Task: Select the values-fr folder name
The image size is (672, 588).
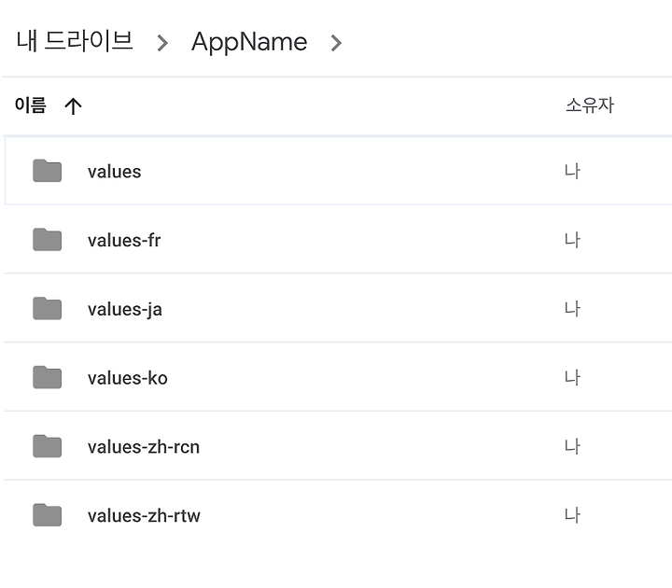Action: (x=124, y=241)
